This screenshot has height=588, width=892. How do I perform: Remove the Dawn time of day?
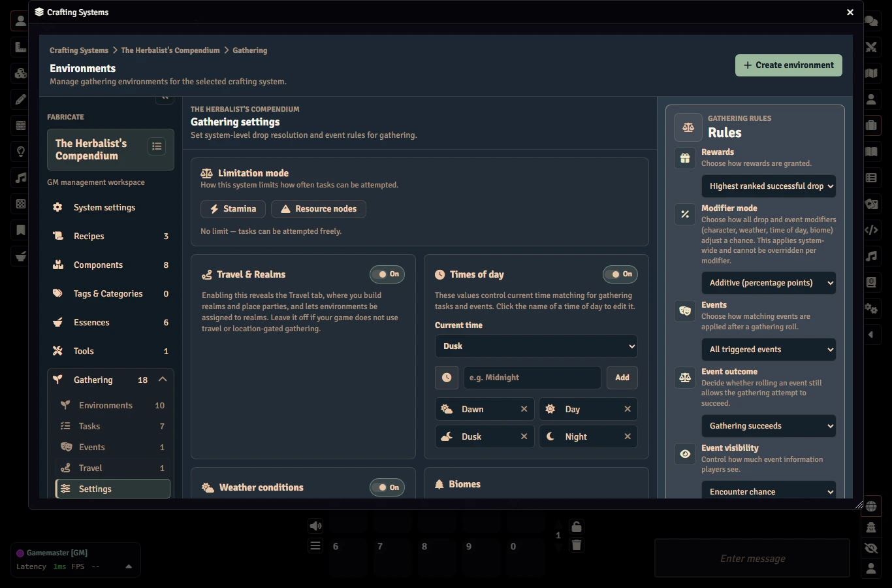coord(524,409)
